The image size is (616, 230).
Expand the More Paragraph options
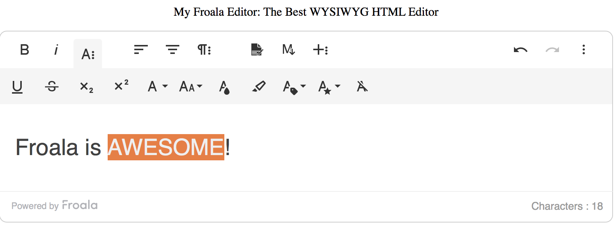204,50
